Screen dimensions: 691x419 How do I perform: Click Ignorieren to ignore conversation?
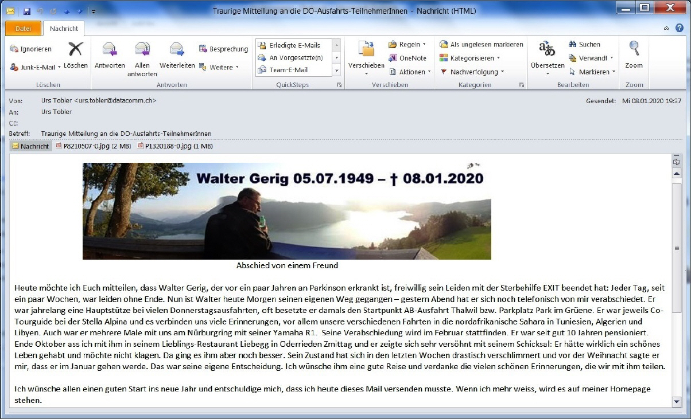tap(31, 49)
